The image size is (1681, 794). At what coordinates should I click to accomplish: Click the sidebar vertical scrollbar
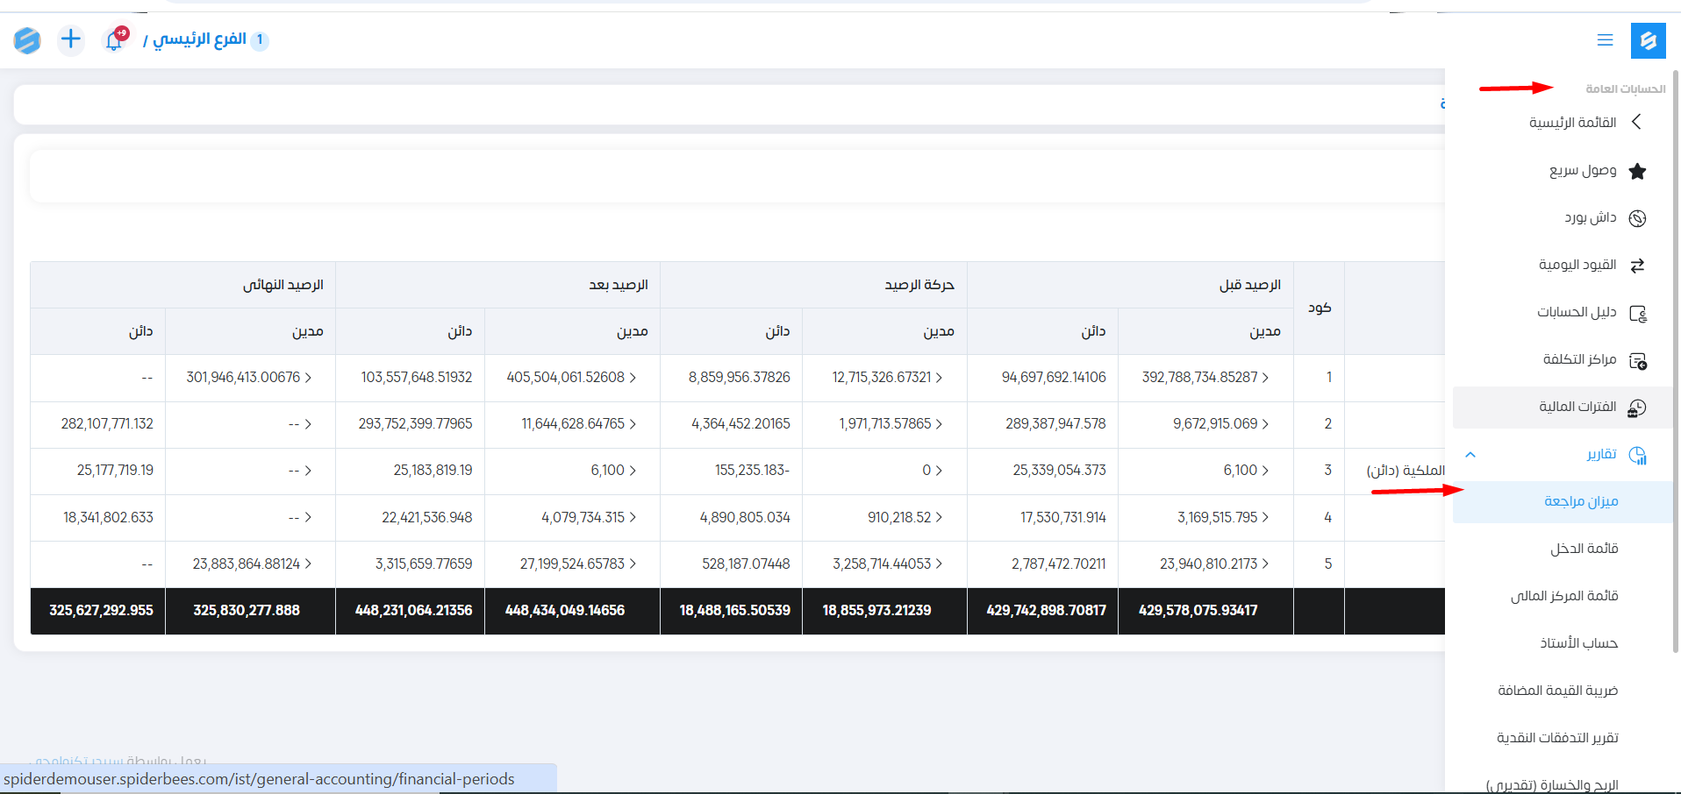(x=1676, y=351)
